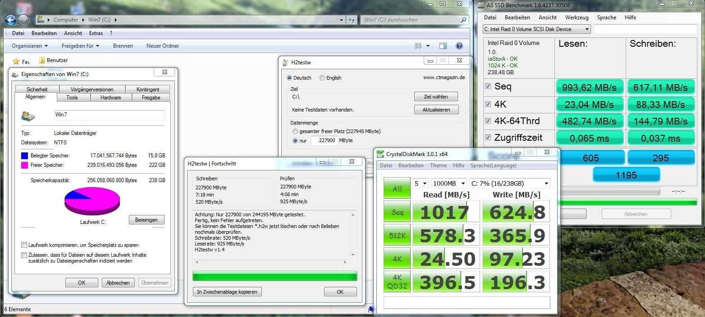Click the 'In Zwischenablage kopieren' button
705x317 pixels.
227,292
